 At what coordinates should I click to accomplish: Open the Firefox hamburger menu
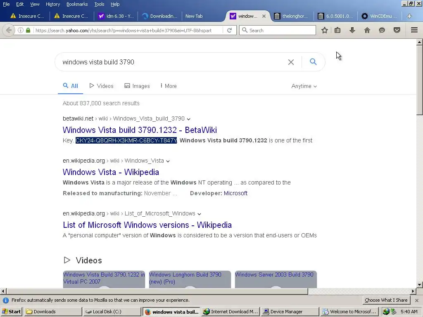414,30
